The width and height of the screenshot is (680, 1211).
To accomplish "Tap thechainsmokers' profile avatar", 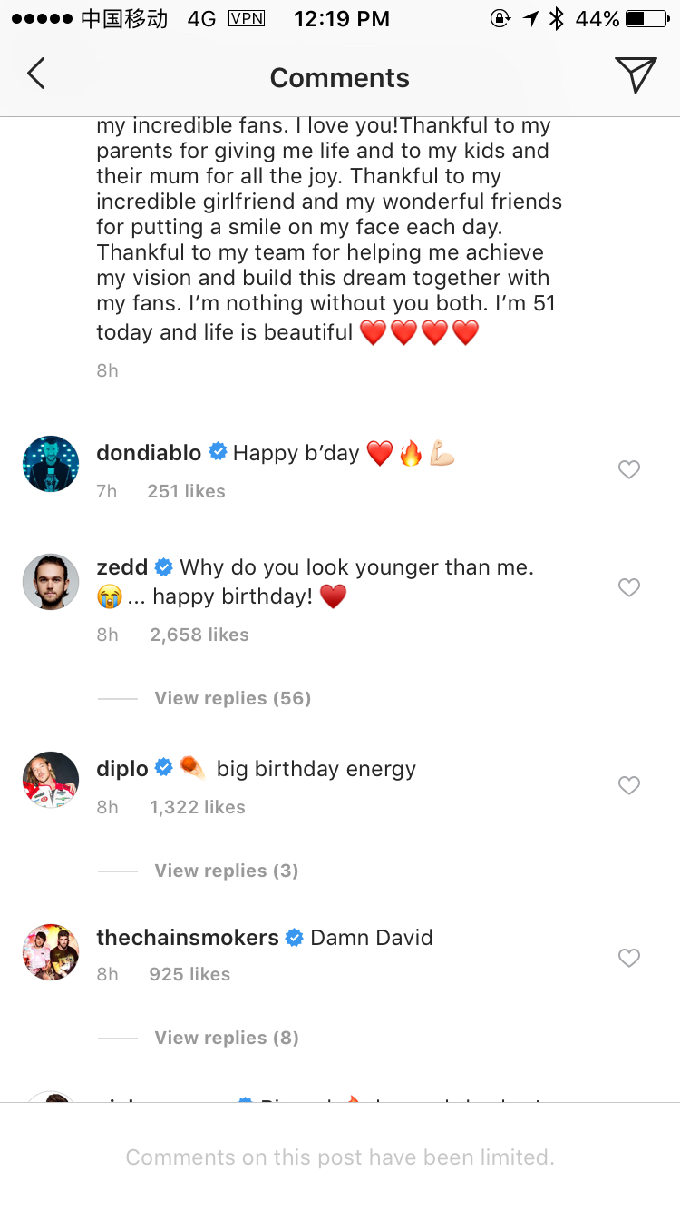I will click(51, 952).
